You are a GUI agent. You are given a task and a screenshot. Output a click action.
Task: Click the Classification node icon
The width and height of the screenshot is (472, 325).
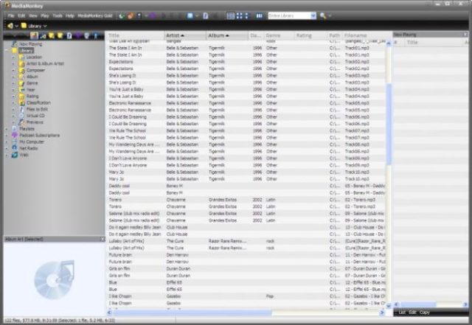click(21, 103)
